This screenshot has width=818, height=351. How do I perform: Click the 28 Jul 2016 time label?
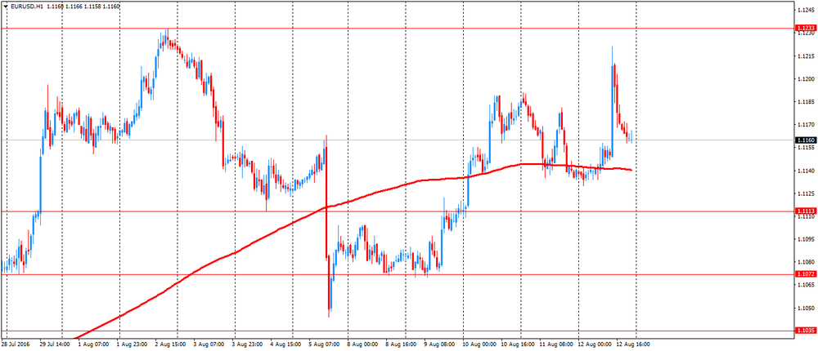[x=14, y=344]
